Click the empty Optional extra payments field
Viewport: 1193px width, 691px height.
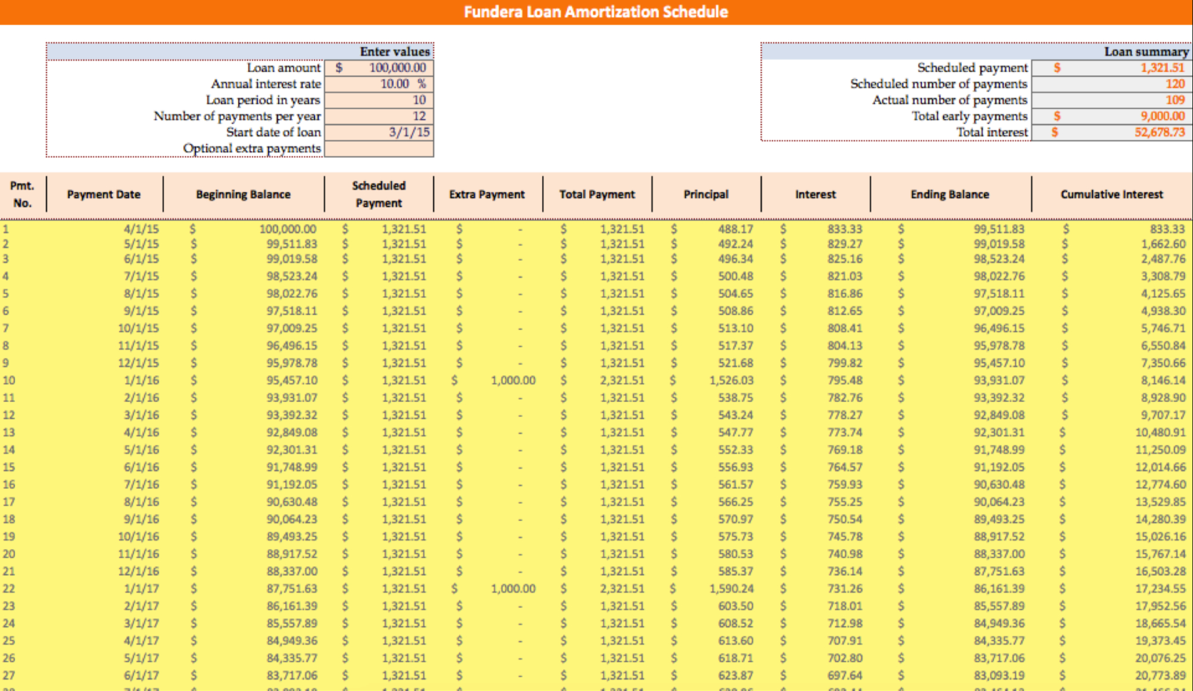pyautogui.click(x=380, y=148)
